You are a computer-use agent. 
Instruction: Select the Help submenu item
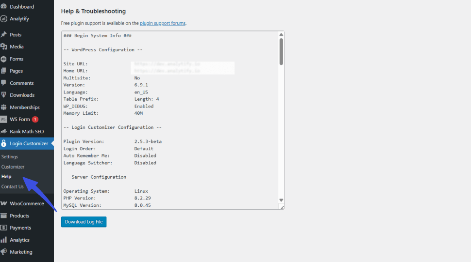pos(6,177)
